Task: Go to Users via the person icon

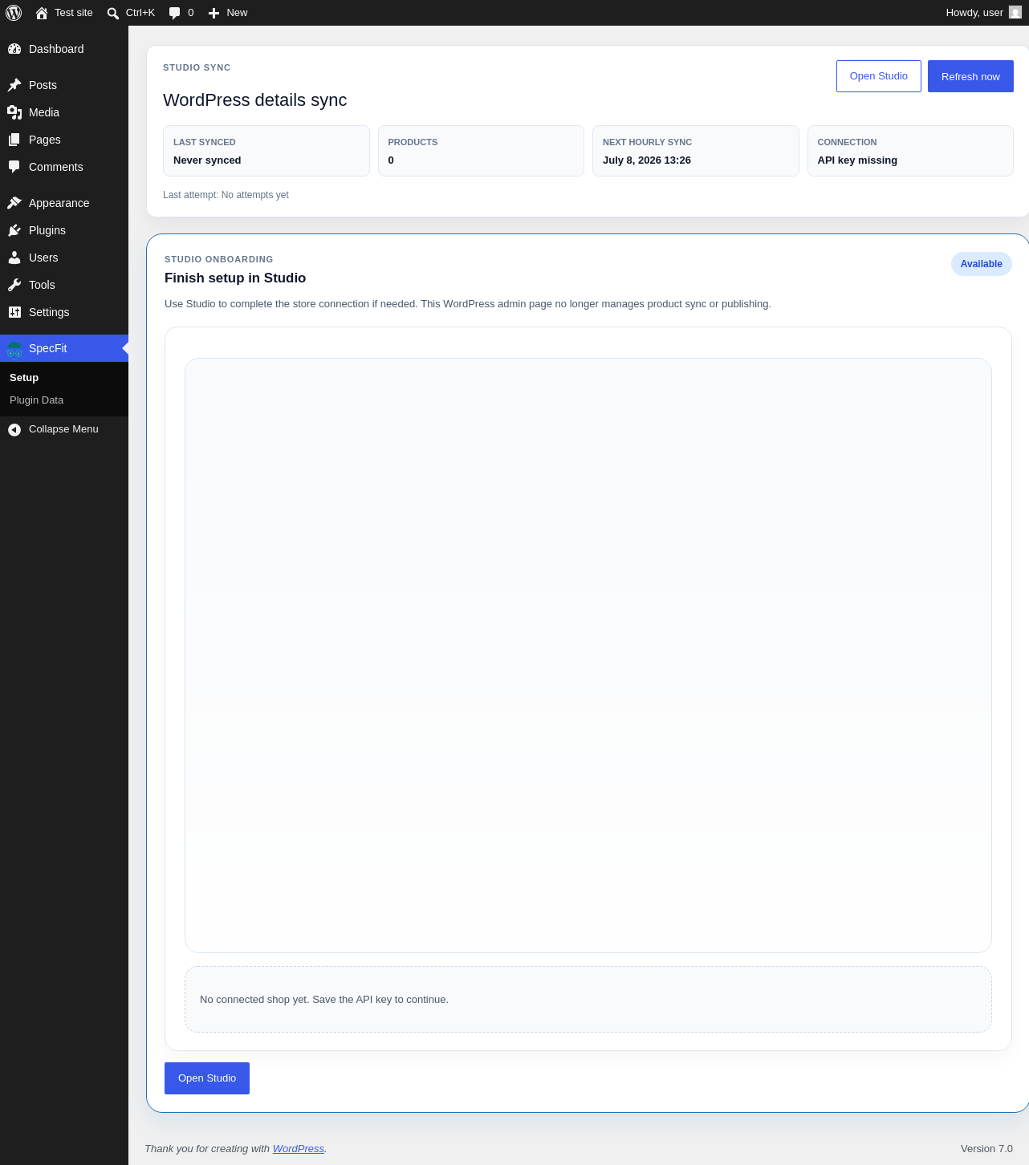Action: [x=14, y=258]
